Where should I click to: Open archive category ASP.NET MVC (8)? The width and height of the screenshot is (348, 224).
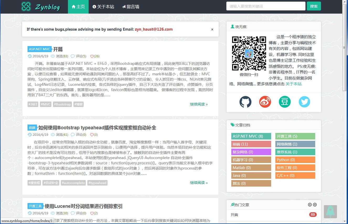[x=251, y=136]
